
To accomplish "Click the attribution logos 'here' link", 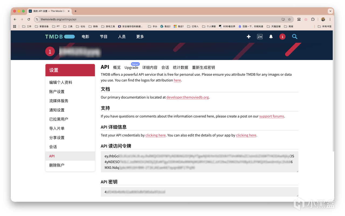I will click(x=177, y=80).
